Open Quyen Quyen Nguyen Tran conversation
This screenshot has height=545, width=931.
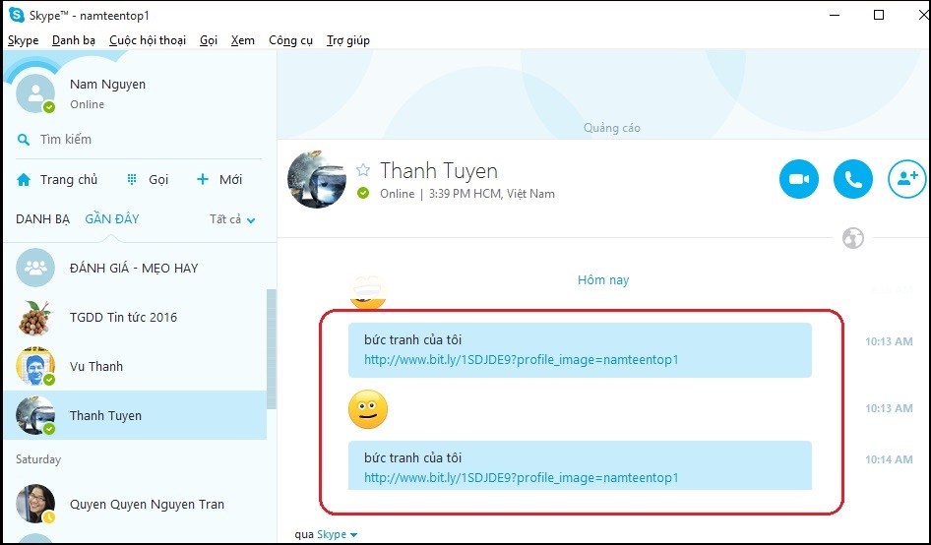pos(135,504)
